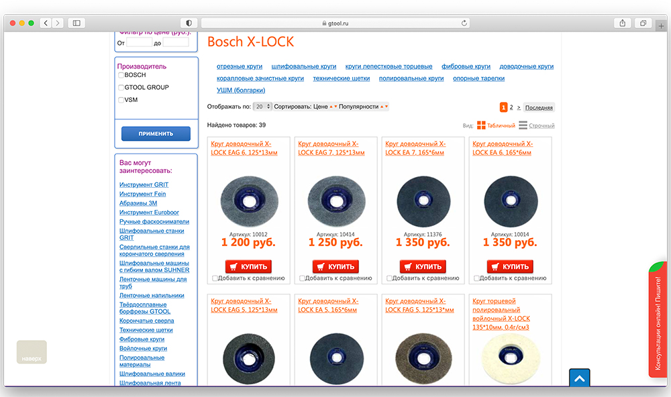Sort by price ascending arrow
The width and height of the screenshot is (671, 397).
[331, 107]
